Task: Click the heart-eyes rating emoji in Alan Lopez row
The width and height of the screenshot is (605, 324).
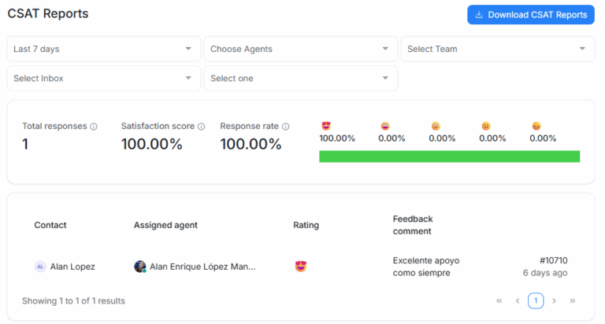Action: [x=300, y=267]
